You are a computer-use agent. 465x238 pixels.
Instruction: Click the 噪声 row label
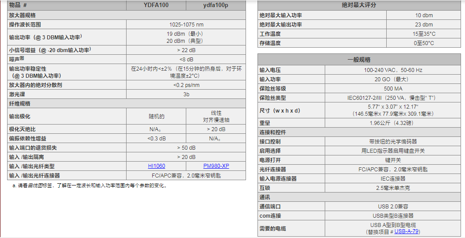click(16, 59)
